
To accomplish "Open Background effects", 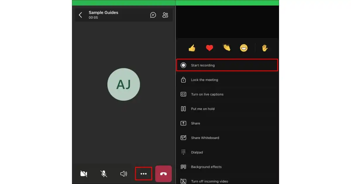I will point(227,167).
